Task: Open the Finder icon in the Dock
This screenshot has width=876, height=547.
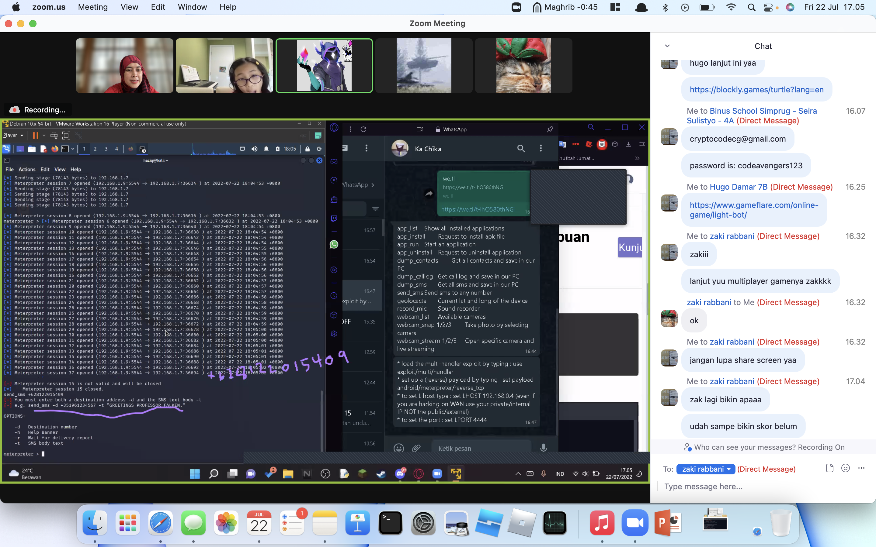Action: pyautogui.click(x=95, y=523)
